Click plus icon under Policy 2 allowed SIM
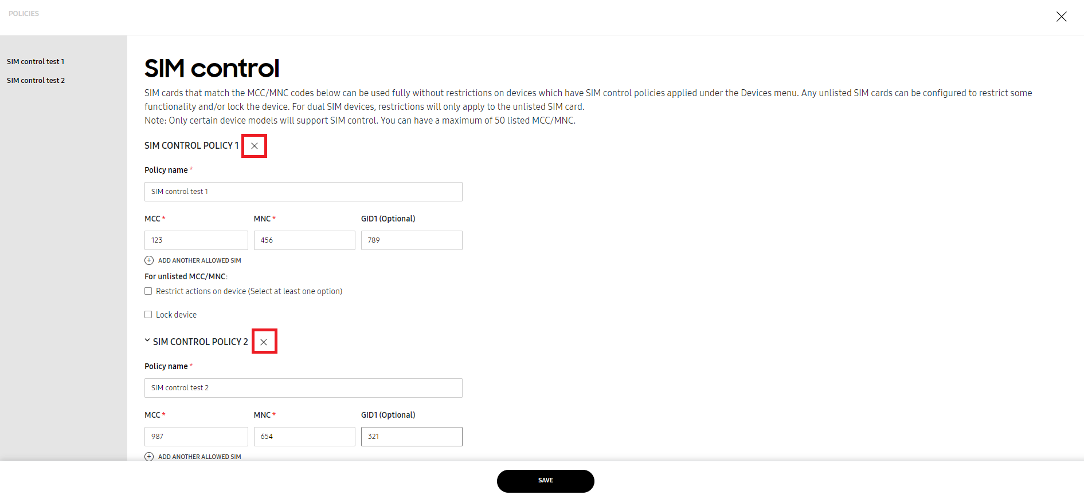Viewport: 1084px width, 499px height. [x=149, y=457]
